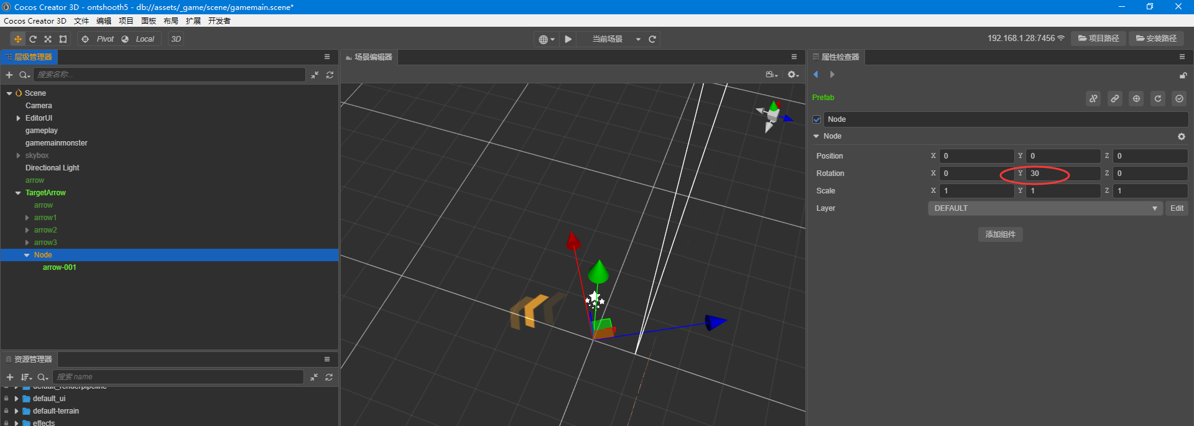Toggle the inspector lock icon

point(1183,75)
